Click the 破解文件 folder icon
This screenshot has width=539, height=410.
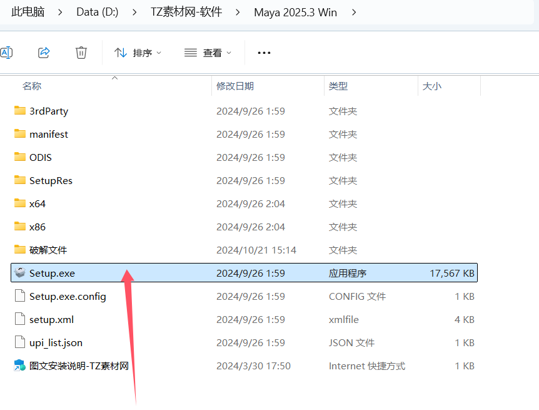click(20, 249)
